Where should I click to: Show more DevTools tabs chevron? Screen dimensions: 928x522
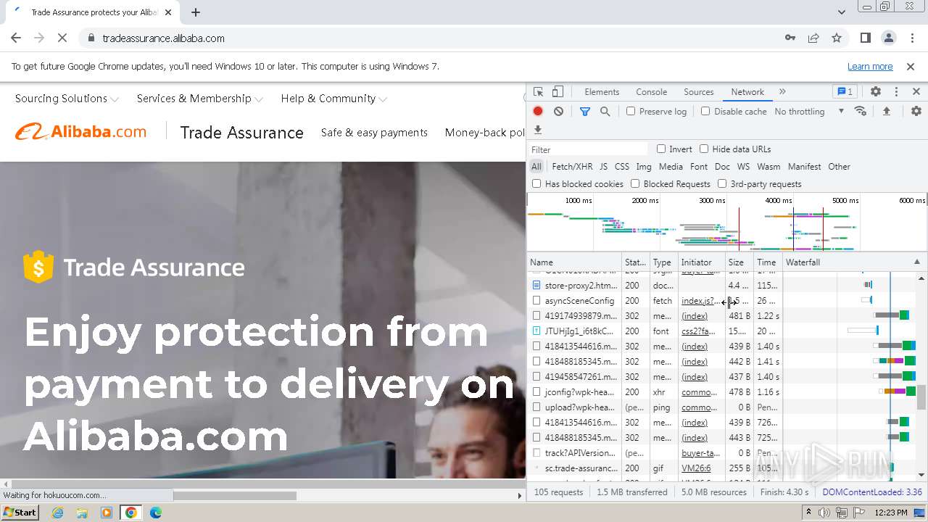pyautogui.click(x=782, y=92)
